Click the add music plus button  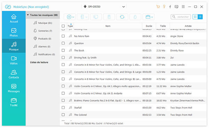[69, 17]
